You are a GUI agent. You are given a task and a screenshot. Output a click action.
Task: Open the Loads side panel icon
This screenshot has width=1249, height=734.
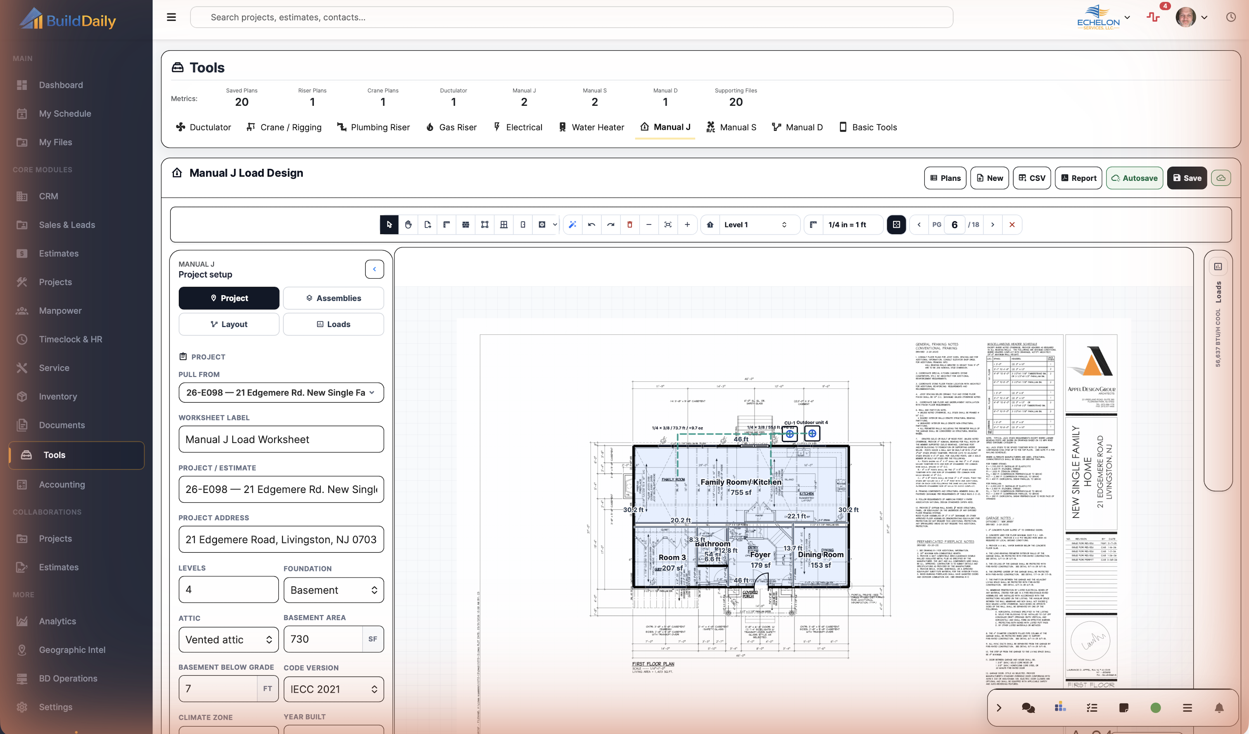point(1218,266)
